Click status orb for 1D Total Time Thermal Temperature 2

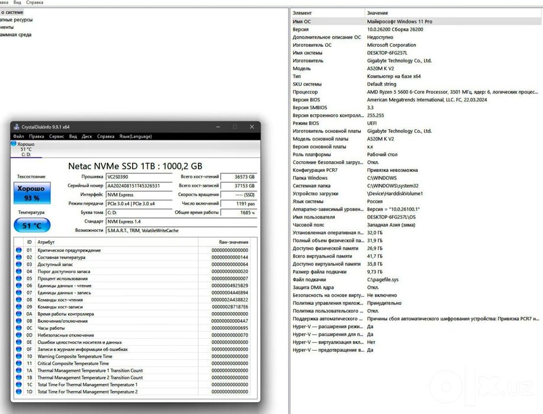point(19,391)
